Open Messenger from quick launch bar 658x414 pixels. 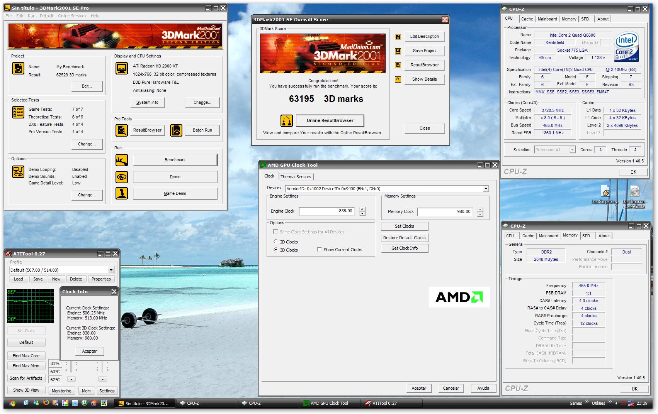pos(36,403)
